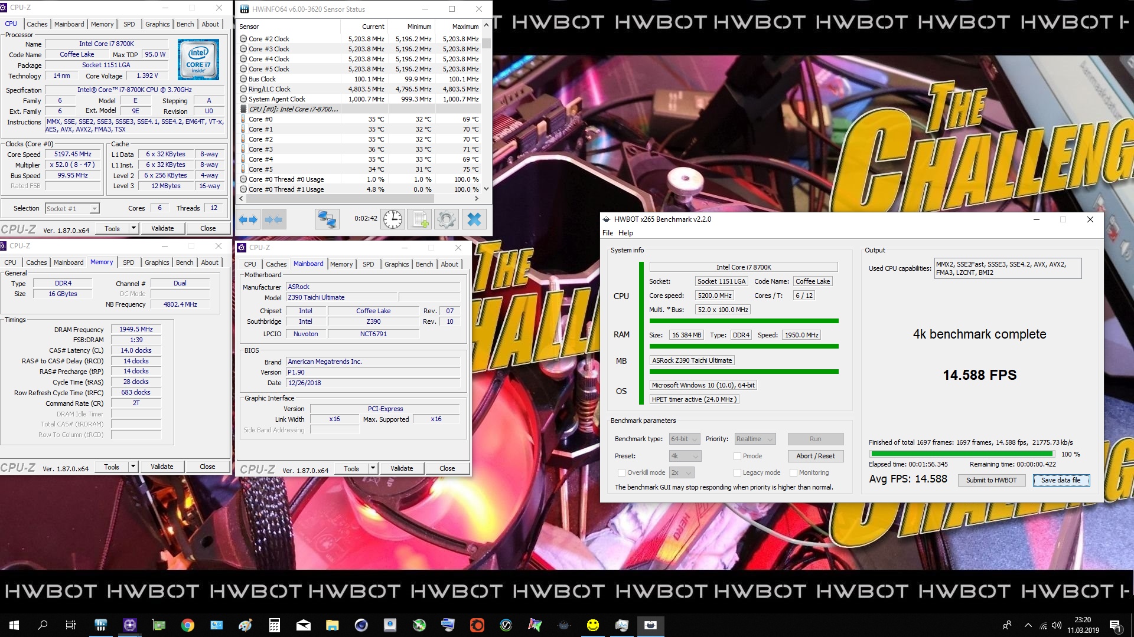The height and width of the screenshot is (637, 1134).
Task: Open the Preset 4k dropdown
Action: click(x=685, y=456)
